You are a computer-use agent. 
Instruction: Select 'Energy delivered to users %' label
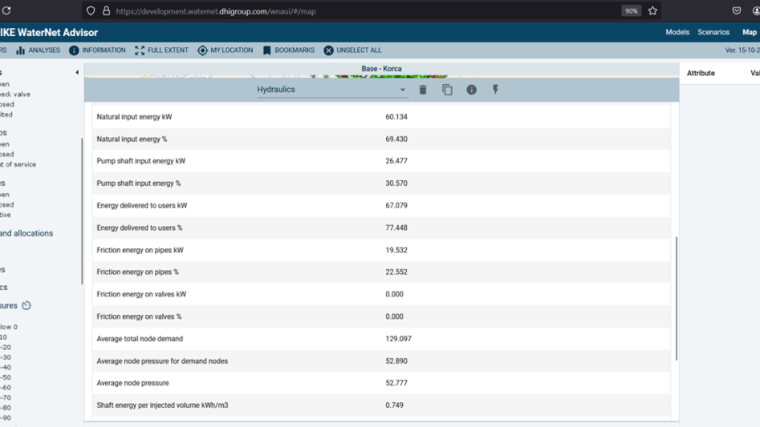(140, 228)
